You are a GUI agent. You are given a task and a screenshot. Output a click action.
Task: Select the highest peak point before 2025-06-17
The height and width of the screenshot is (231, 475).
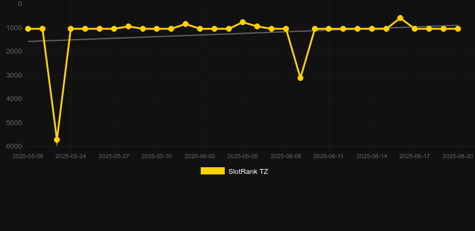[x=400, y=18]
